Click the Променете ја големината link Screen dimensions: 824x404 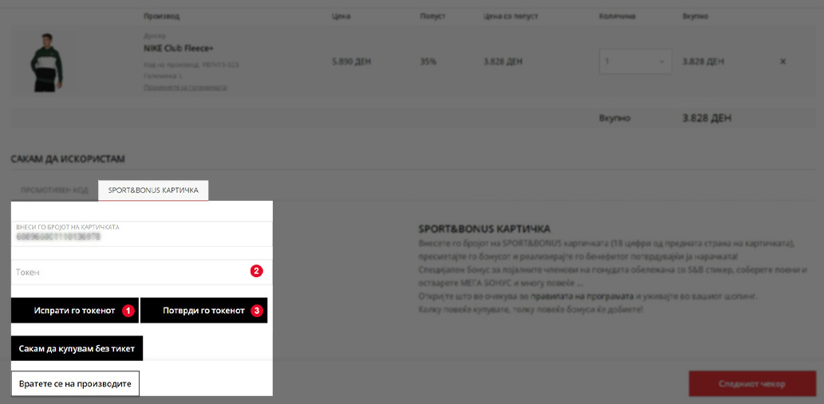185,87
